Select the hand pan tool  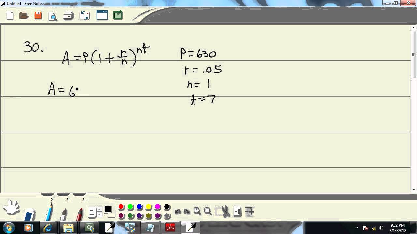[11, 207]
